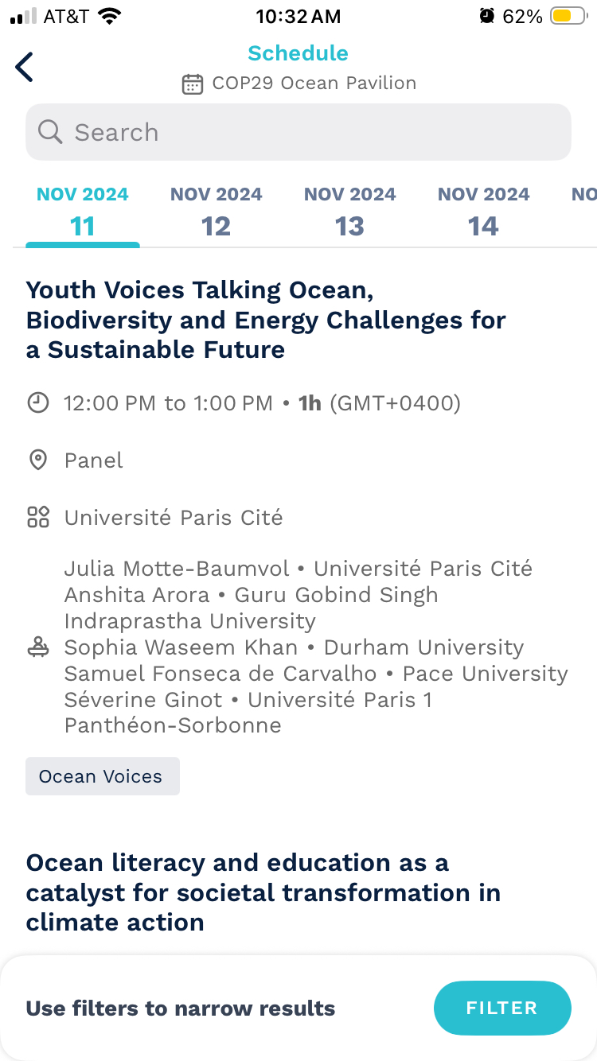Screen dimensions: 597x1061
Task: Open the Ocean literacy and education session
Action: coord(263,892)
